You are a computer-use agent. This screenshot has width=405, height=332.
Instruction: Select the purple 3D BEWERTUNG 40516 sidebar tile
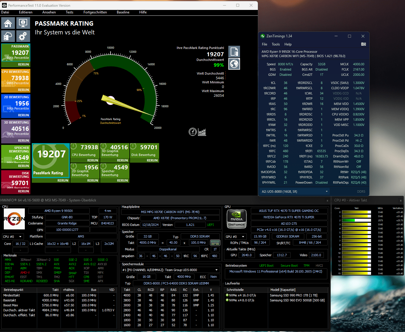16,131
